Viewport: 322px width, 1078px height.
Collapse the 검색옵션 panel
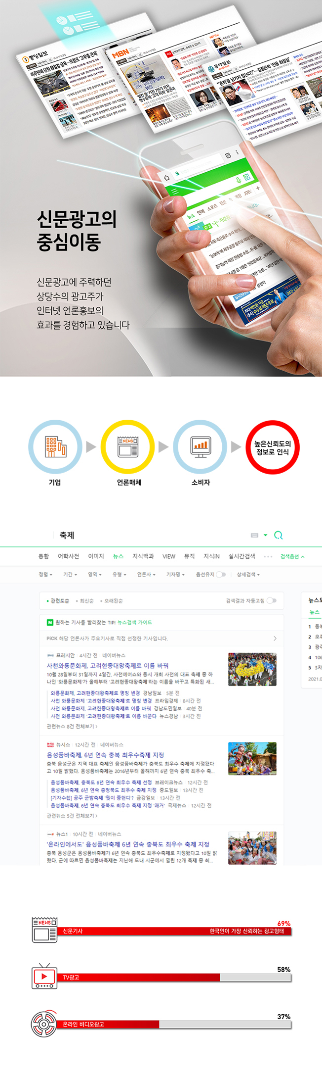click(292, 556)
